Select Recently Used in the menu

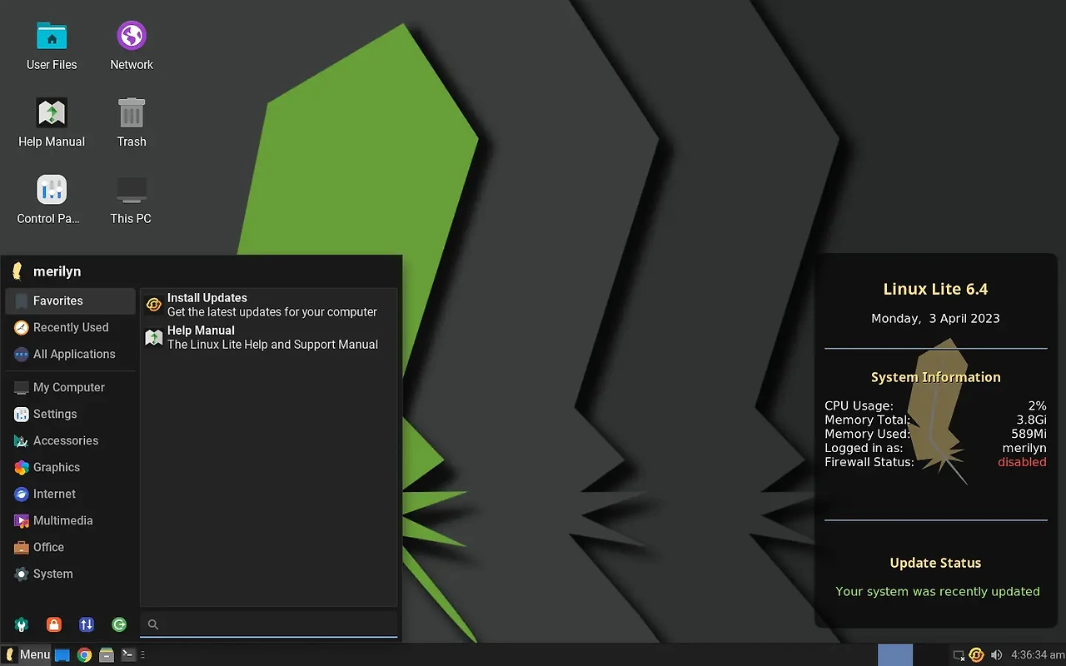(70, 327)
